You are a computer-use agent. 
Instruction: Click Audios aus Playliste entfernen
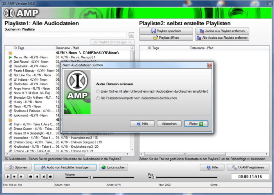(x=222, y=31)
